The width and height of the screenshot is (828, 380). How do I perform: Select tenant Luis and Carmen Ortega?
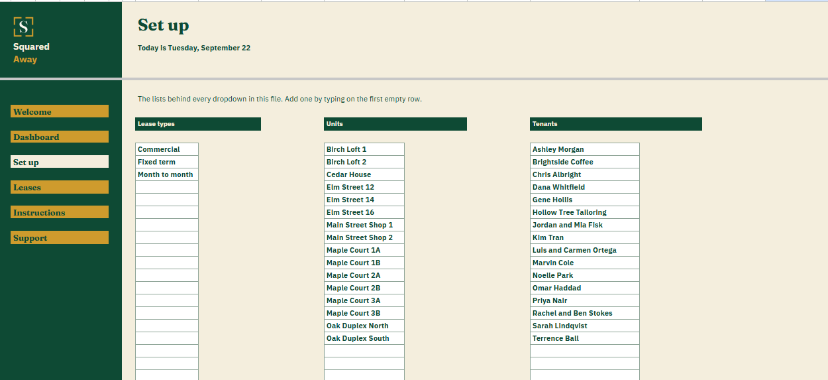[585, 250]
